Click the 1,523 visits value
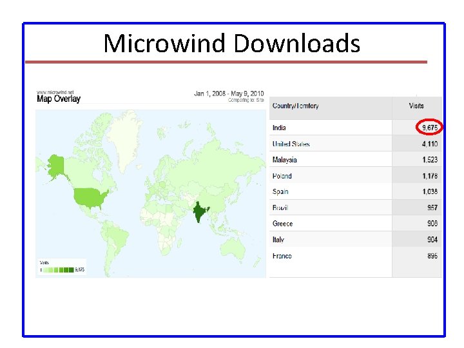The image size is (464, 348). [x=430, y=160]
